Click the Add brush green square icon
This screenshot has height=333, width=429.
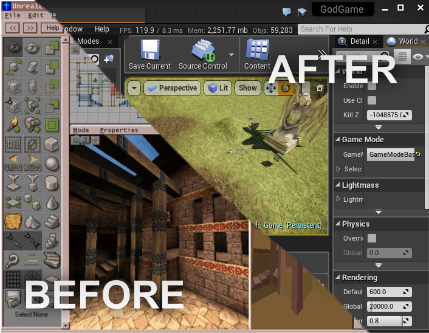(x=52, y=47)
